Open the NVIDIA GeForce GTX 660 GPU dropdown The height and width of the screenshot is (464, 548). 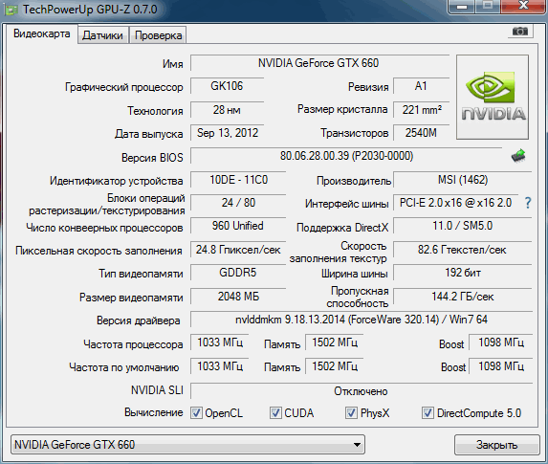(187, 445)
